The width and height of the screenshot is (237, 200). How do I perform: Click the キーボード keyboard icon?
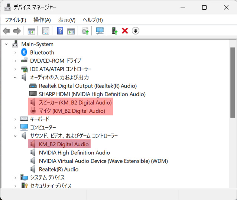click(x=24, y=119)
